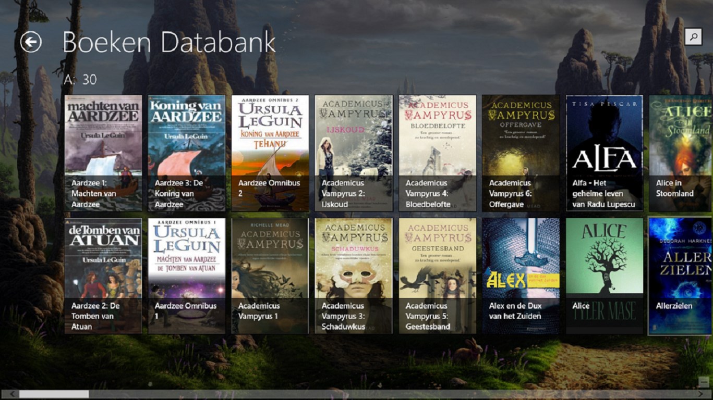The width and height of the screenshot is (713, 400).
Task: Open Academicus Vampyrus 4: Bloedbelofte
Action: (x=438, y=153)
